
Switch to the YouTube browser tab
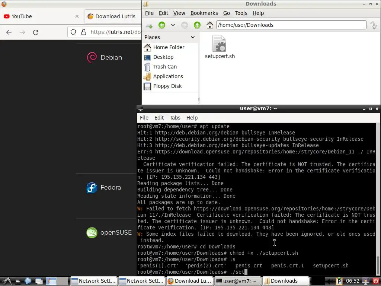coord(41,16)
